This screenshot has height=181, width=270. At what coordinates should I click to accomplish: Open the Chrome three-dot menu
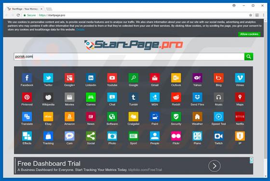(264, 15)
